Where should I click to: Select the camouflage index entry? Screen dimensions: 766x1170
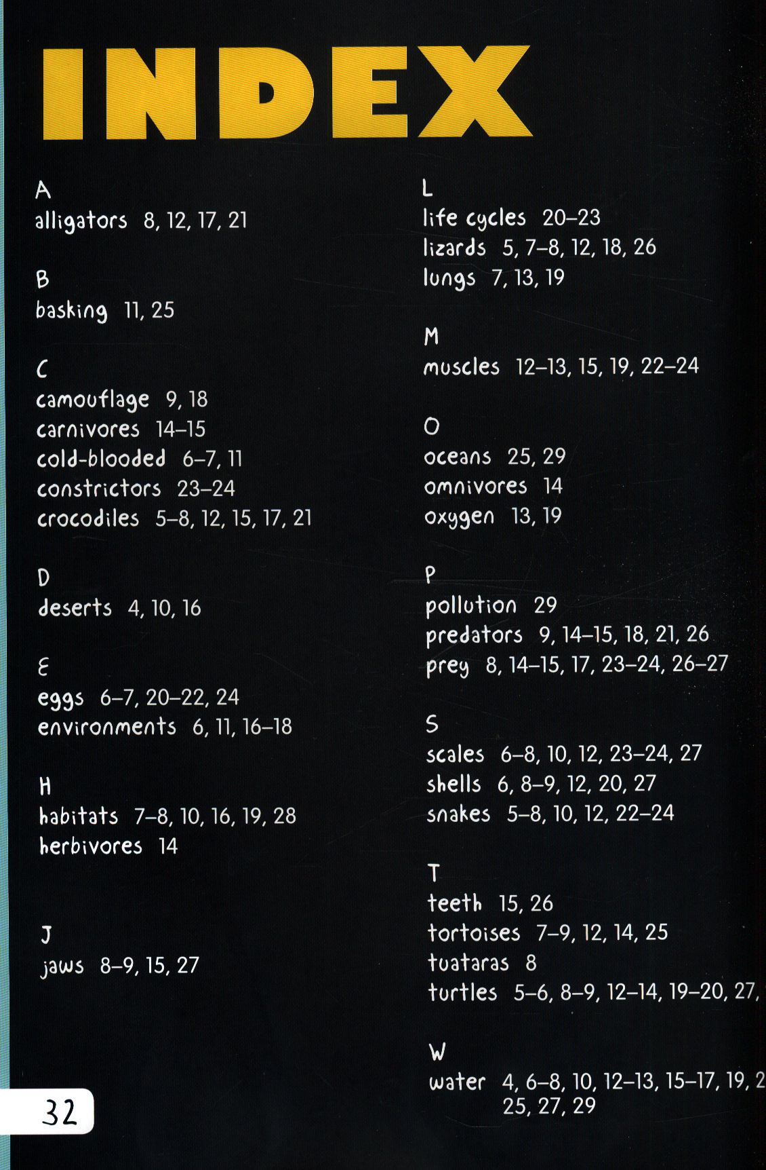pyautogui.click(x=122, y=400)
